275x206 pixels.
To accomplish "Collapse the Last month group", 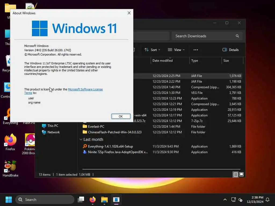I will click(81, 139).
